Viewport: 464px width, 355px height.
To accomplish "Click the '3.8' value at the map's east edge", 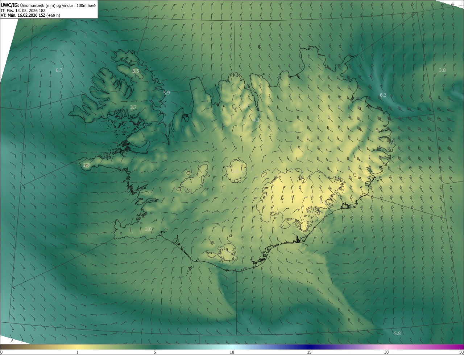I will pyautogui.click(x=442, y=70).
